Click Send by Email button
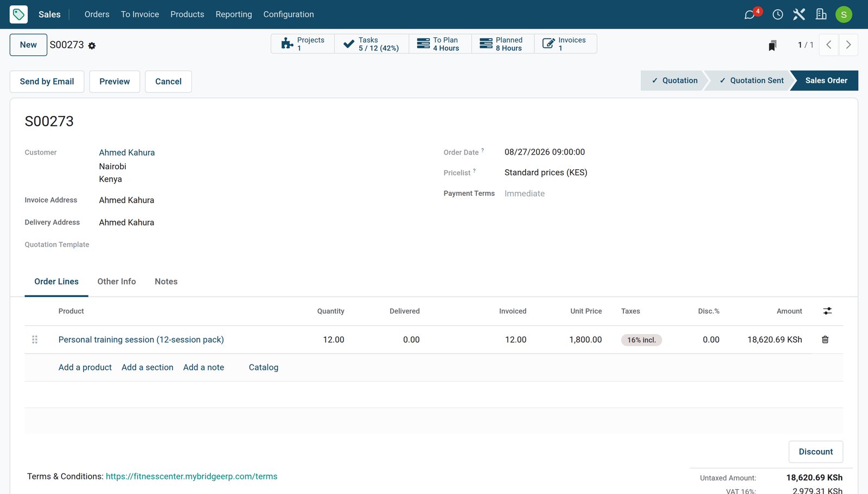This screenshot has height=494, width=868. [47, 81]
